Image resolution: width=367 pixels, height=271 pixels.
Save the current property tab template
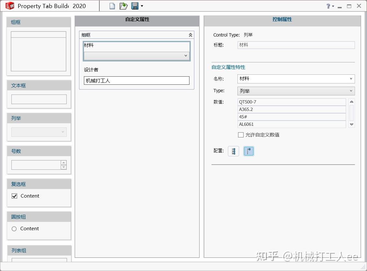tap(134, 5)
